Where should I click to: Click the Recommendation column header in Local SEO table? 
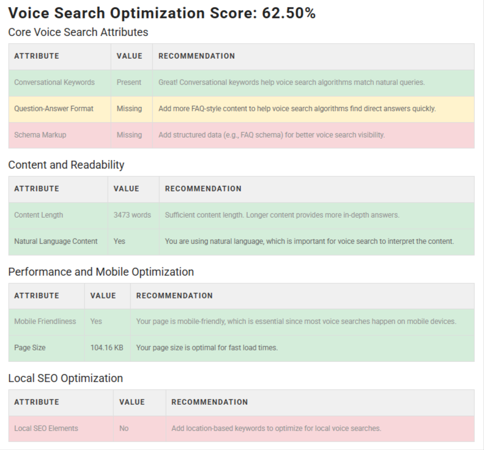click(x=209, y=402)
